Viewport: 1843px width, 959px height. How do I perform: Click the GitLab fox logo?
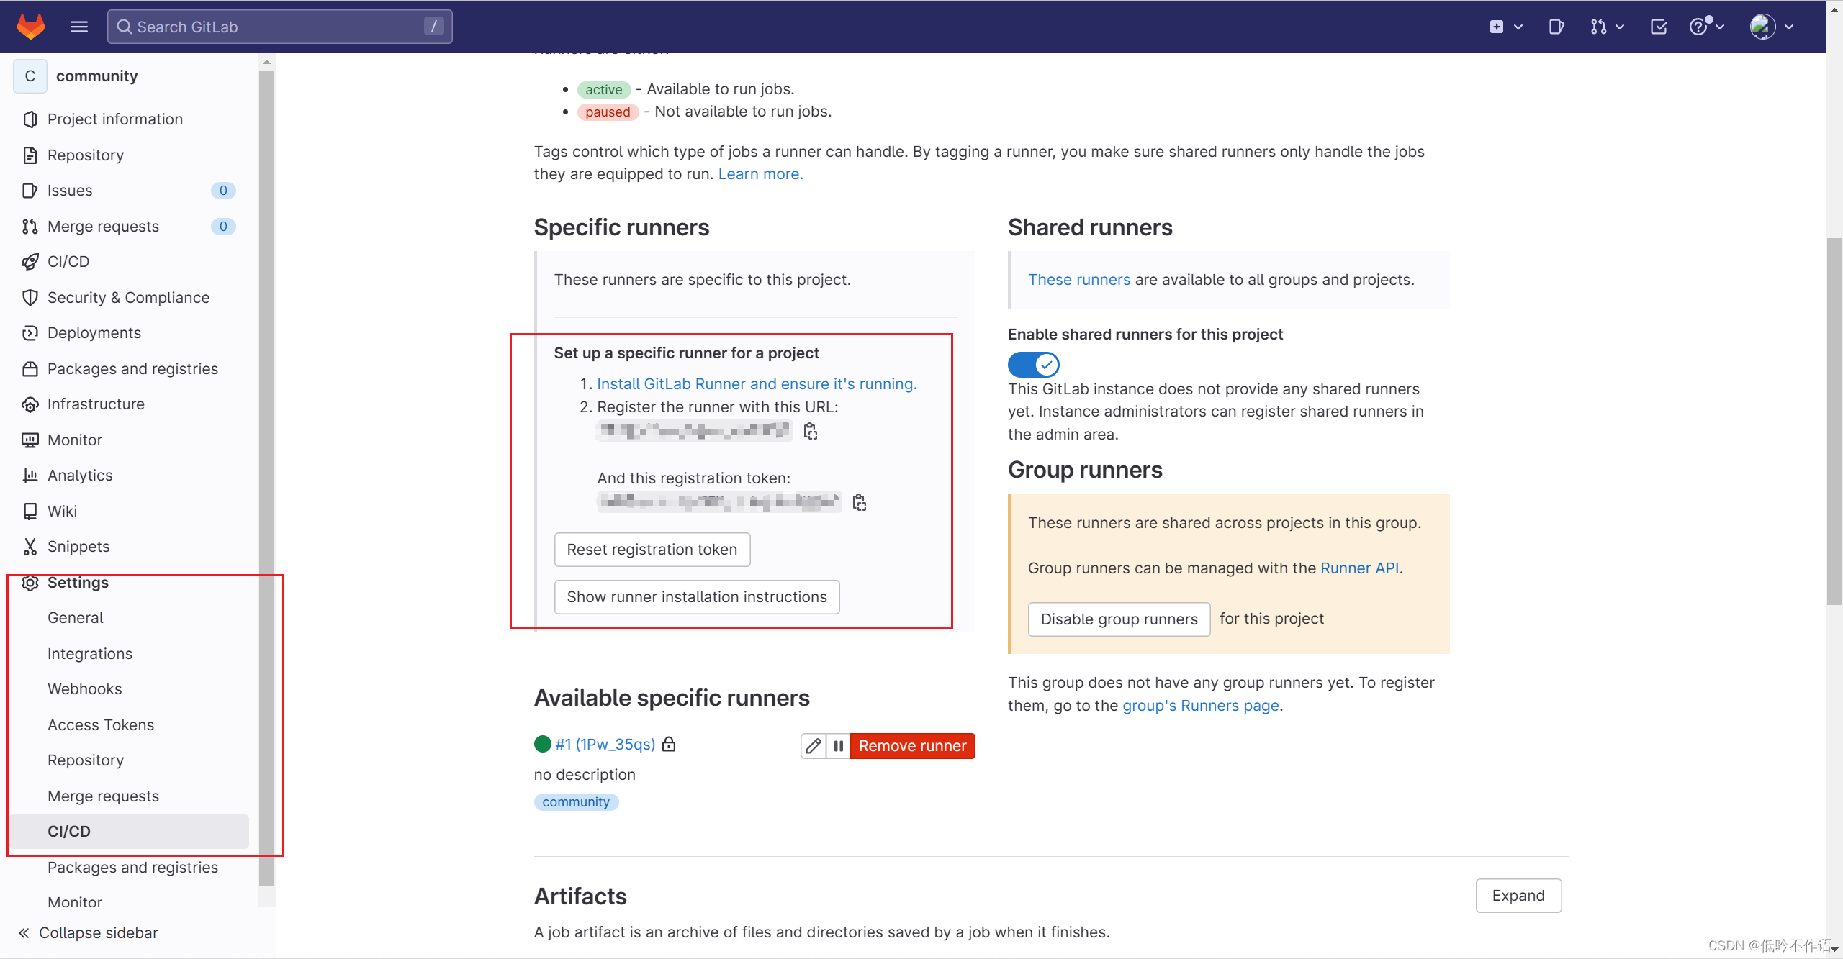32,26
